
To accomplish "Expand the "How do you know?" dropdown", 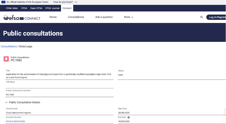I will coord(65,2).
